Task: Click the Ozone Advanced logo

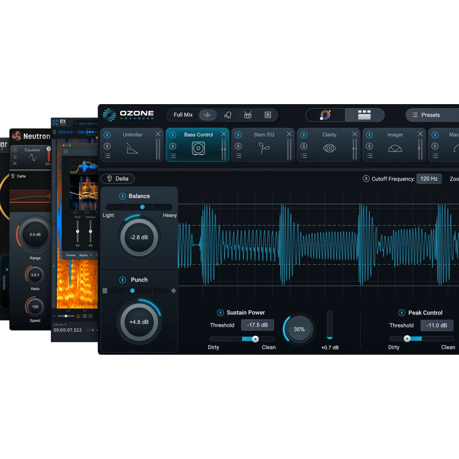Action: 128,115
